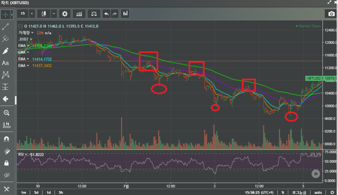Open the chart style dropdown arrow
Screen dimensions: 338x195
click(54, 14)
